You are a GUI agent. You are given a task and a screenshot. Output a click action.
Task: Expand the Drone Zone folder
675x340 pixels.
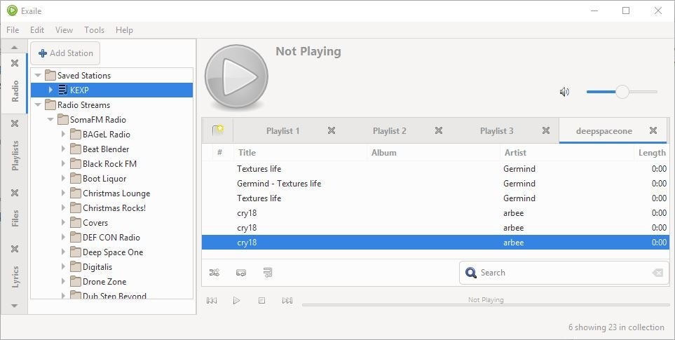(63, 282)
